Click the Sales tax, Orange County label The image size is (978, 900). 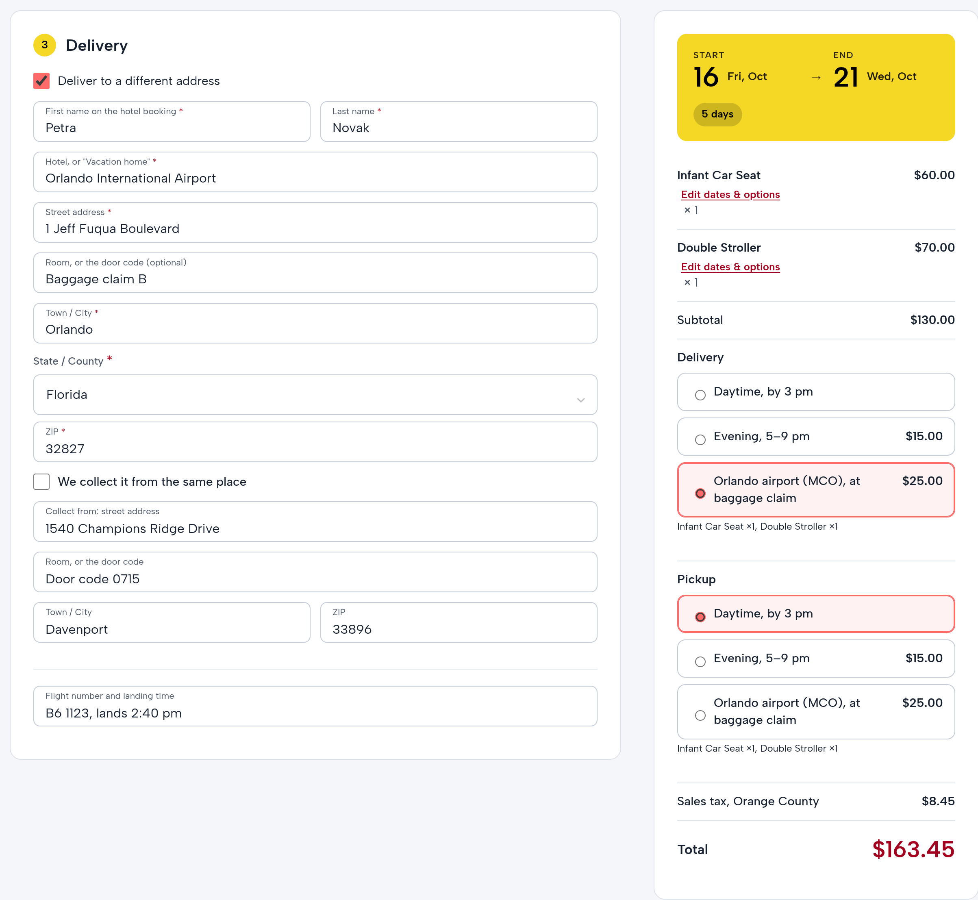click(x=748, y=801)
